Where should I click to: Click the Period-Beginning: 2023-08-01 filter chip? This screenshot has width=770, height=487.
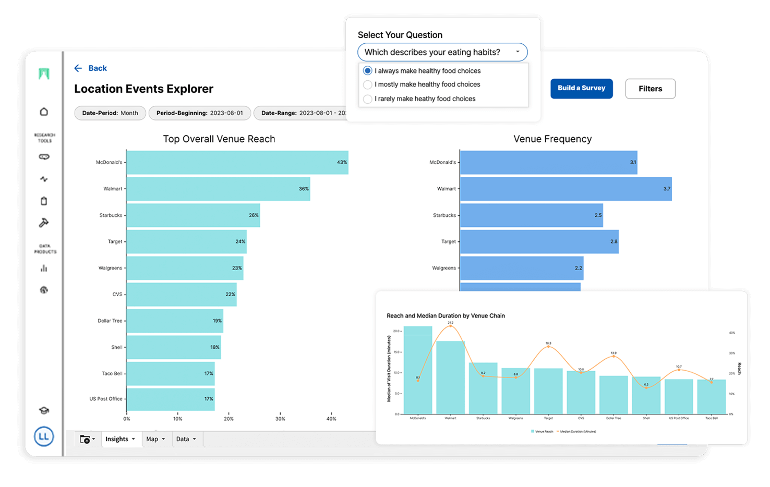200,113
